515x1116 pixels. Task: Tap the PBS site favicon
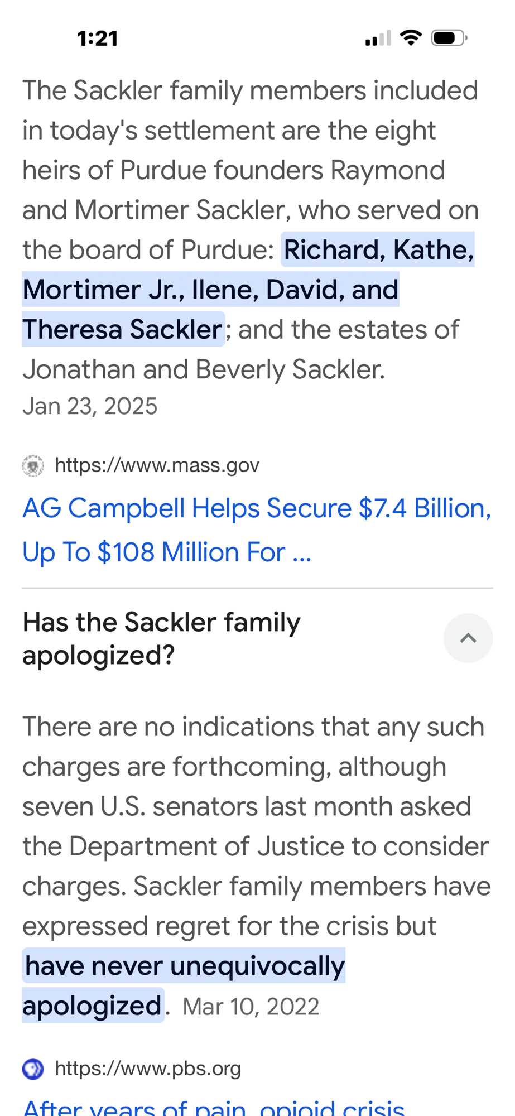point(33,1069)
